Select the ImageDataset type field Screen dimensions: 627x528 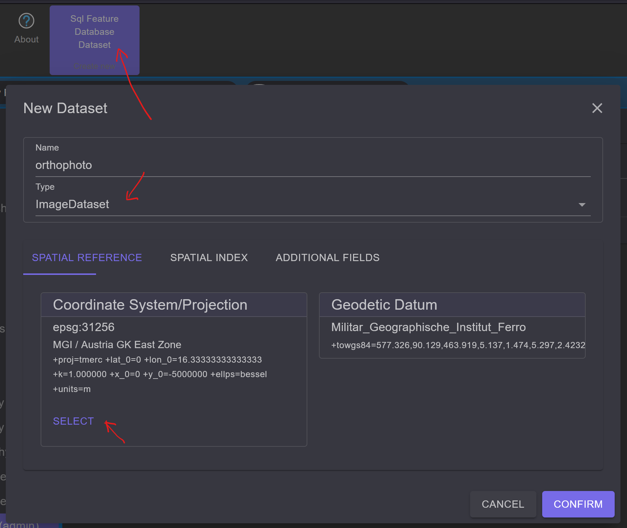313,204
